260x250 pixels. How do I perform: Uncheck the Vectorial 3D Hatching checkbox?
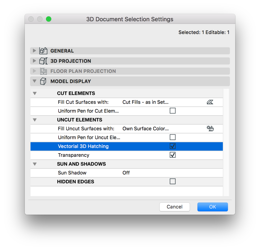pyautogui.click(x=173, y=146)
